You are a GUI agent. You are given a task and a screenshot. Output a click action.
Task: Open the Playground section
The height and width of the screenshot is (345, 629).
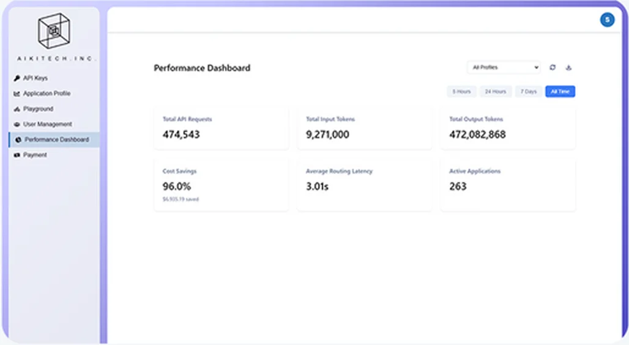click(54, 109)
